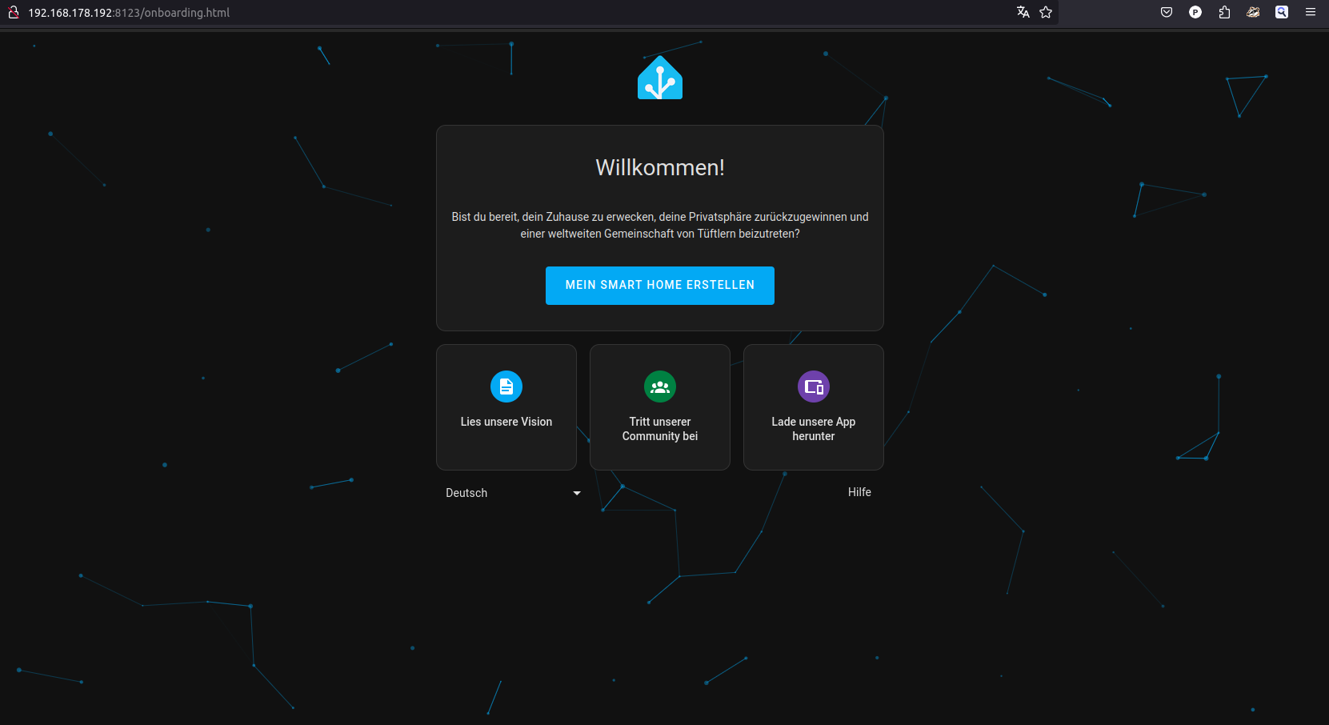Click the purple App devices icon
Viewport: 1329px width, 725px height.
point(813,387)
